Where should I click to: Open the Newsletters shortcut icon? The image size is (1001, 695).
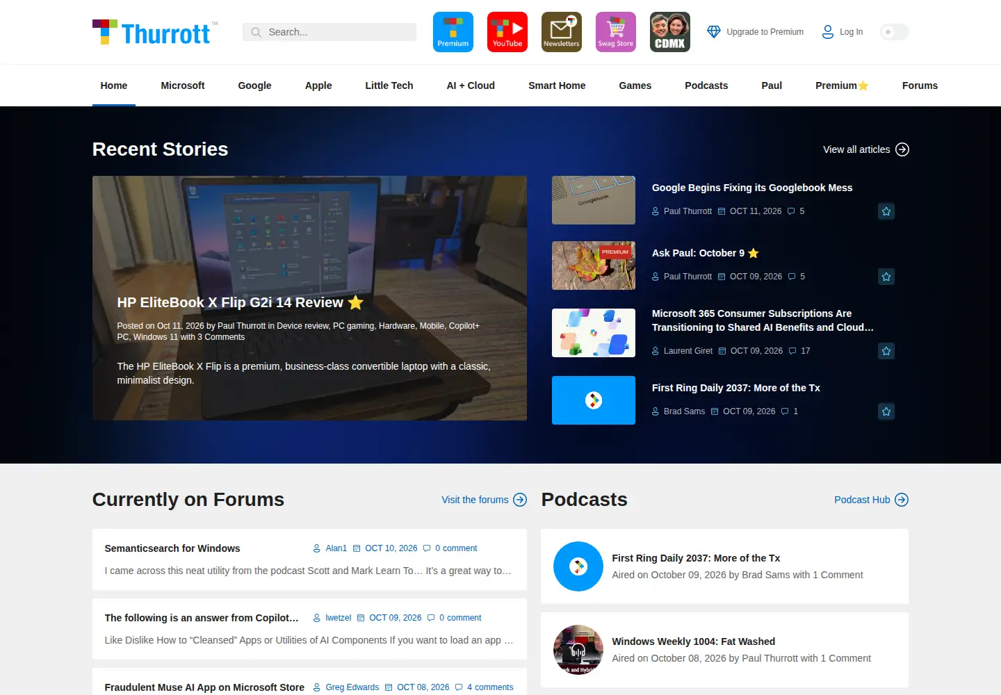(562, 32)
